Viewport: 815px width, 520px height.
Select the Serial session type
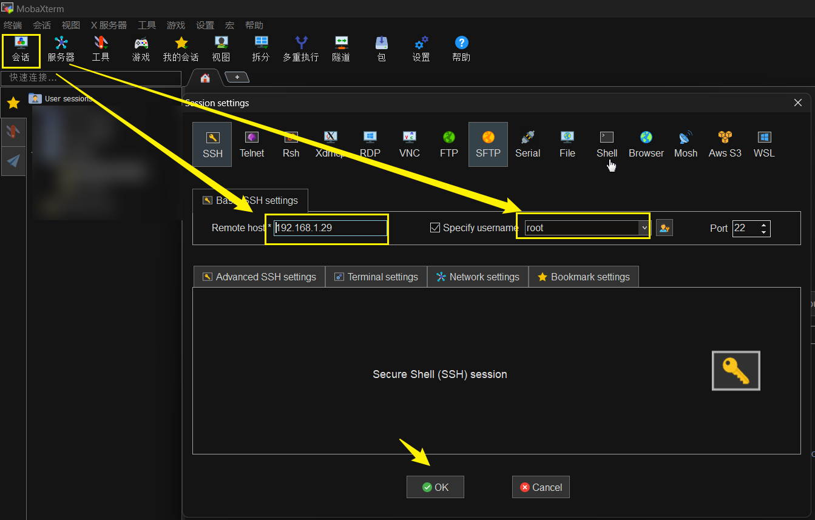[527, 144]
